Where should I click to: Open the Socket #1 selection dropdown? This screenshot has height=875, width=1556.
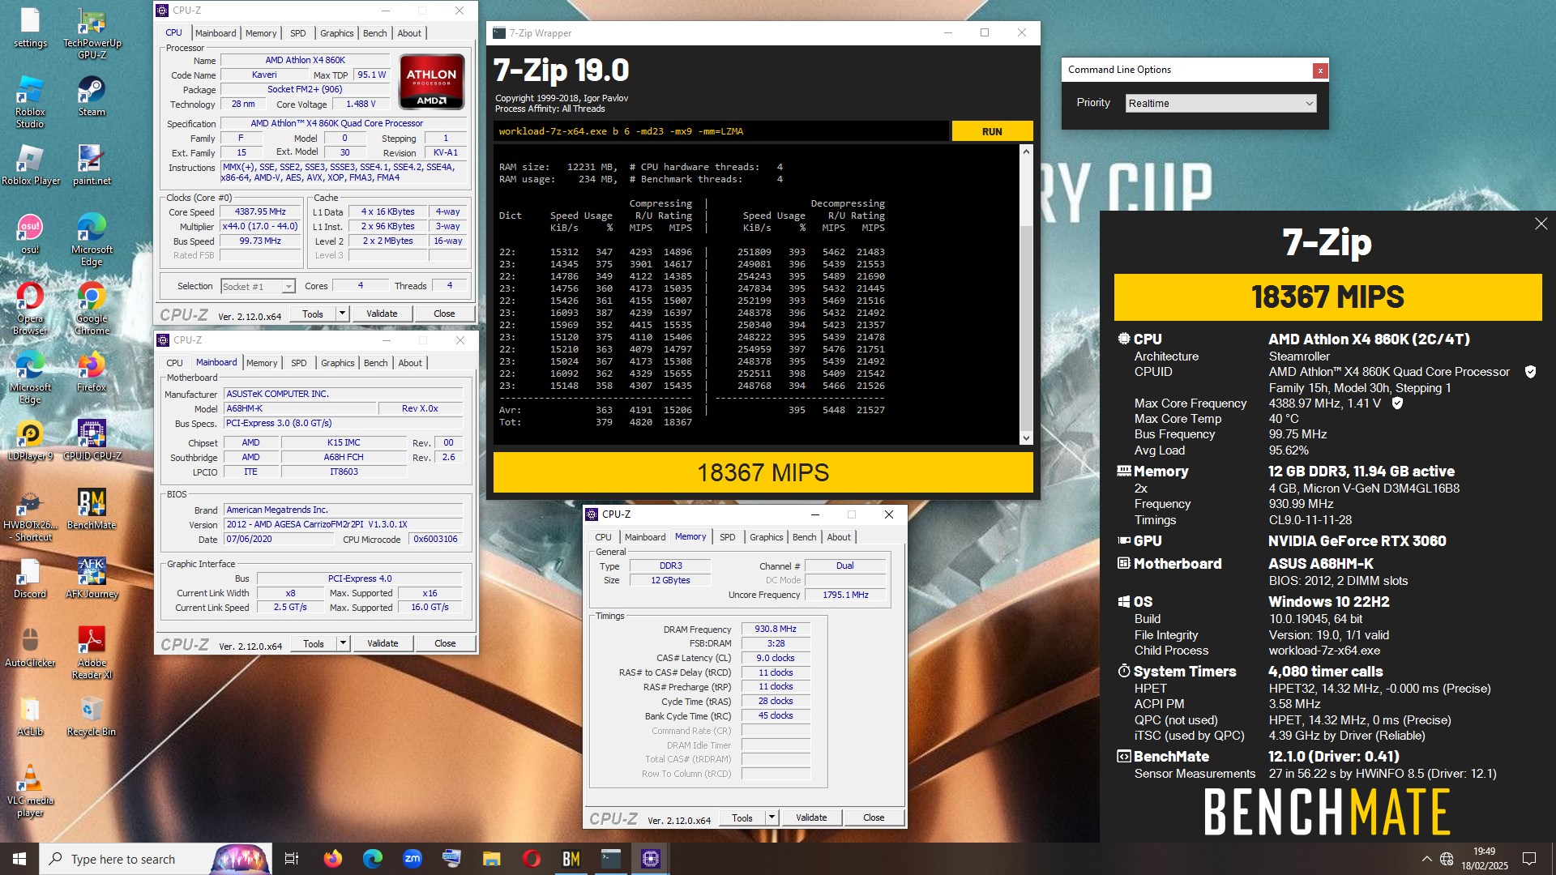point(258,286)
